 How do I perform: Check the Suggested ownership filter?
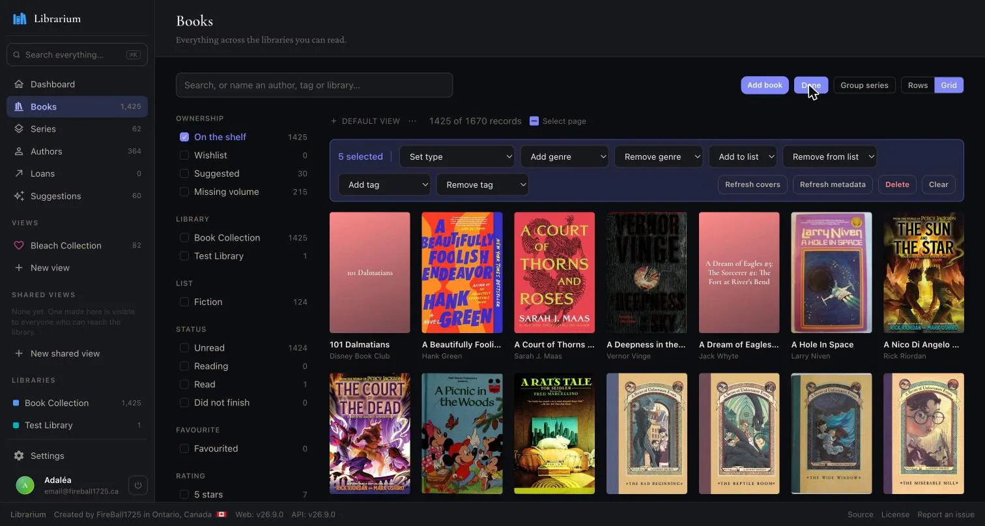coord(184,173)
